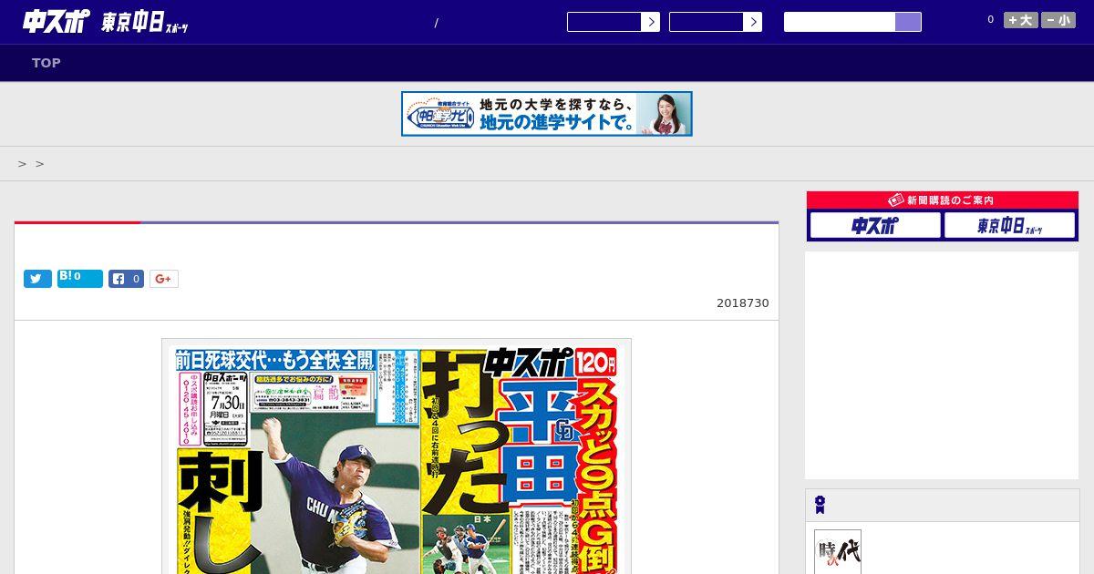Open the newspaper front page image
Screen dimensions: 1094x574
[x=397, y=456]
